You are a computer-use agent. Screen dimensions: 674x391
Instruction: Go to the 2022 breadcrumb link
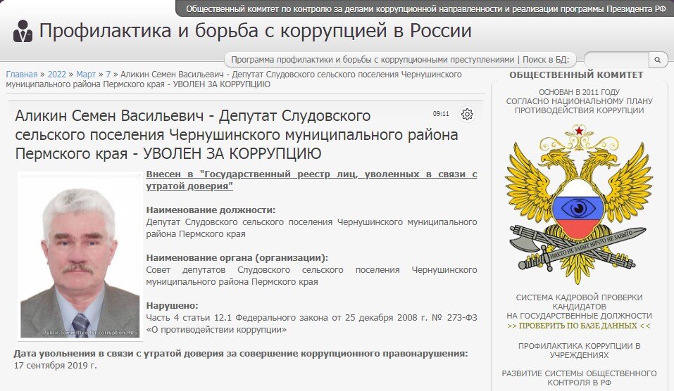click(x=57, y=75)
